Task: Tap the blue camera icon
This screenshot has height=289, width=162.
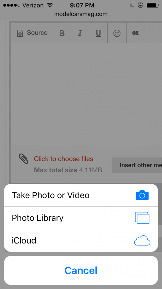Action: pyautogui.click(x=142, y=195)
